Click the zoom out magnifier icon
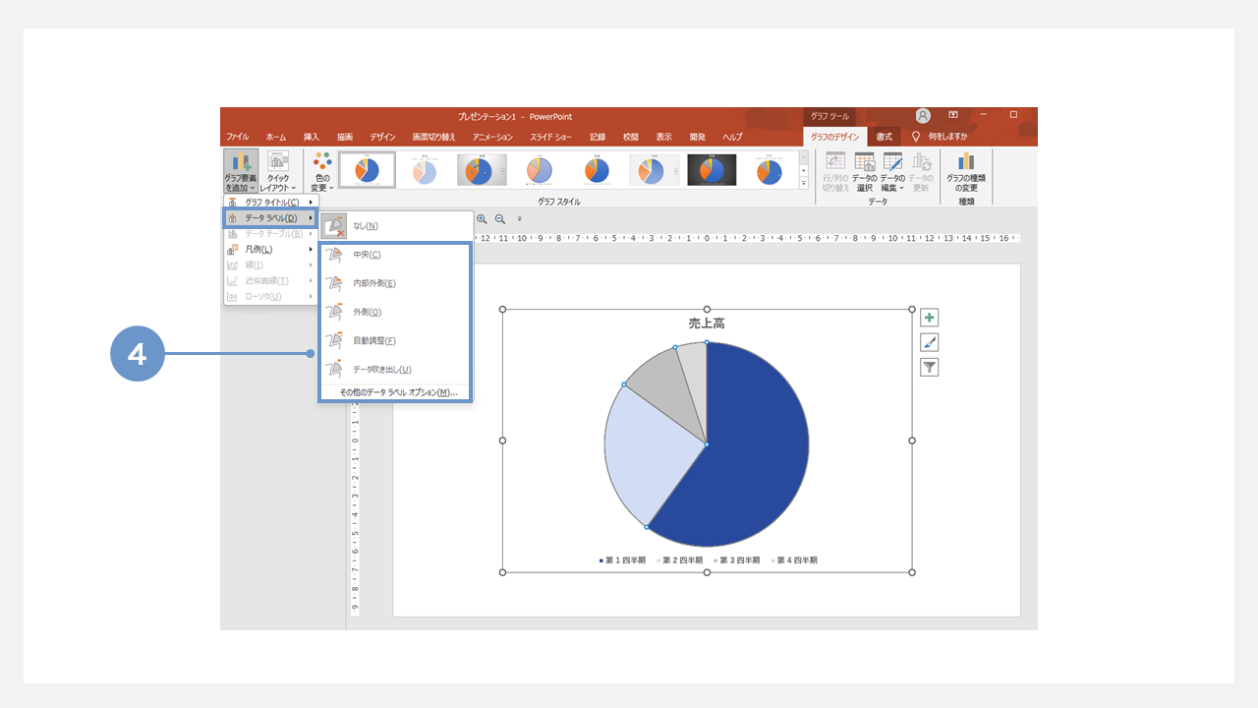The width and height of the screenshot is (1258, 708). pyautogui.click(x=500, y=219)
